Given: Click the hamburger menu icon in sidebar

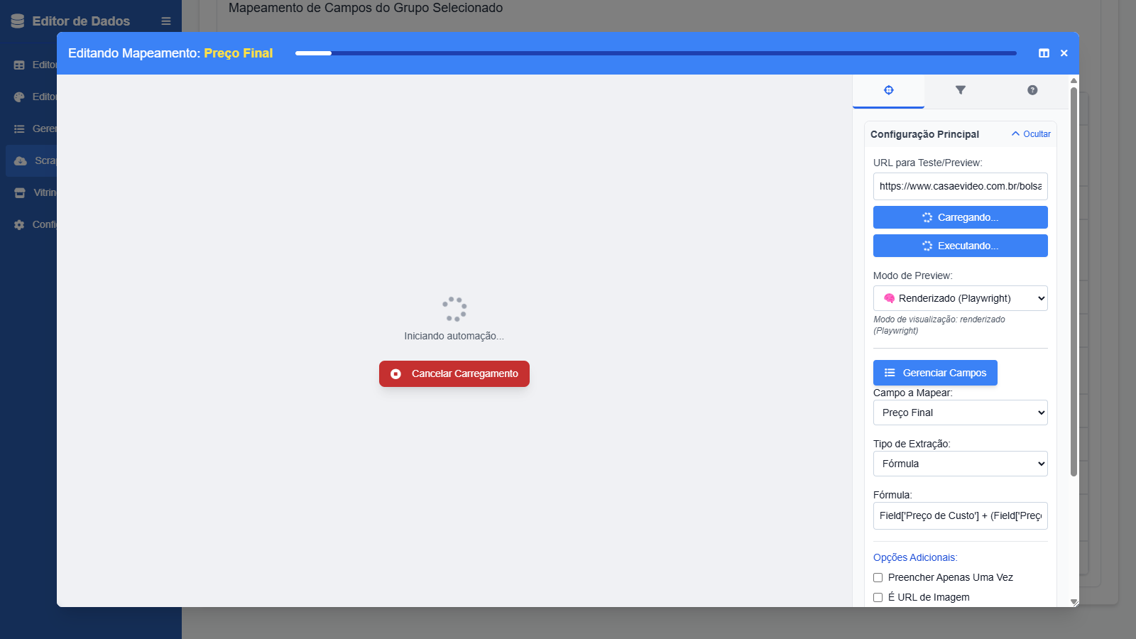Looking at the screenshot, I should pos(166,21).
